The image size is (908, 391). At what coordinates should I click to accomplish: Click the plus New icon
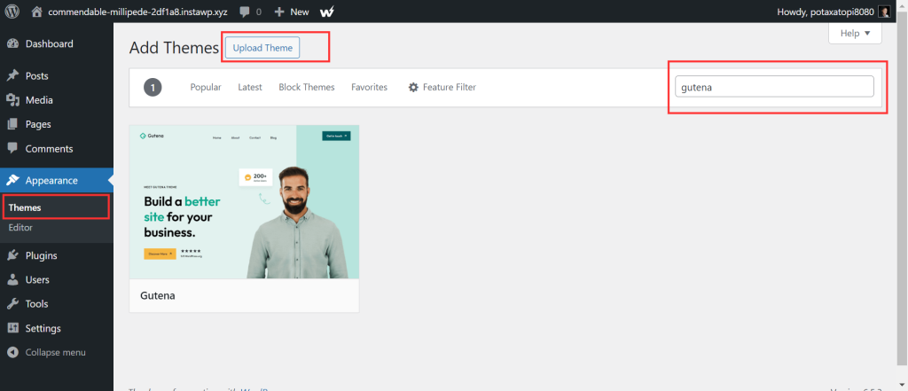(279, 12)
